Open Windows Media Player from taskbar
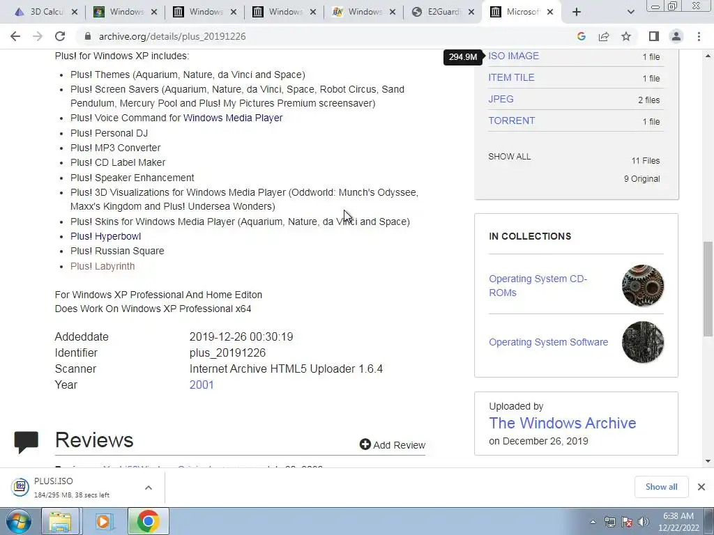This screenshot has width=714, height=535. pos(104,521)
